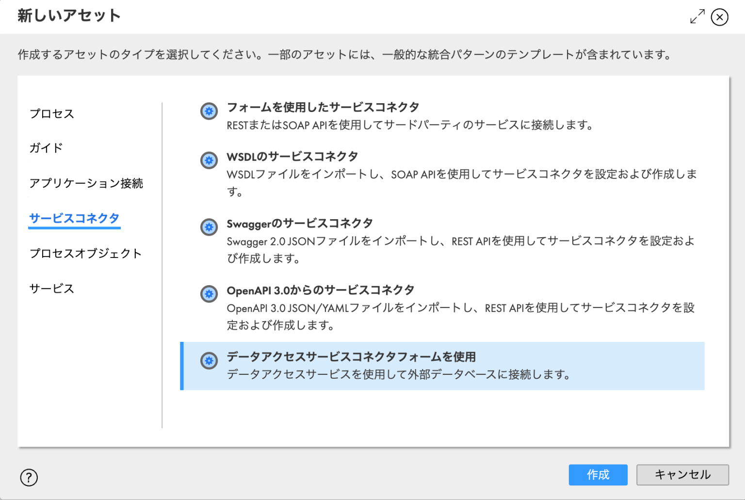The width and height of the screenshot is (745, 500).
Task: Click the gear icon beside WSDLのサービスコネクタ
Action: tap(209, 161)
